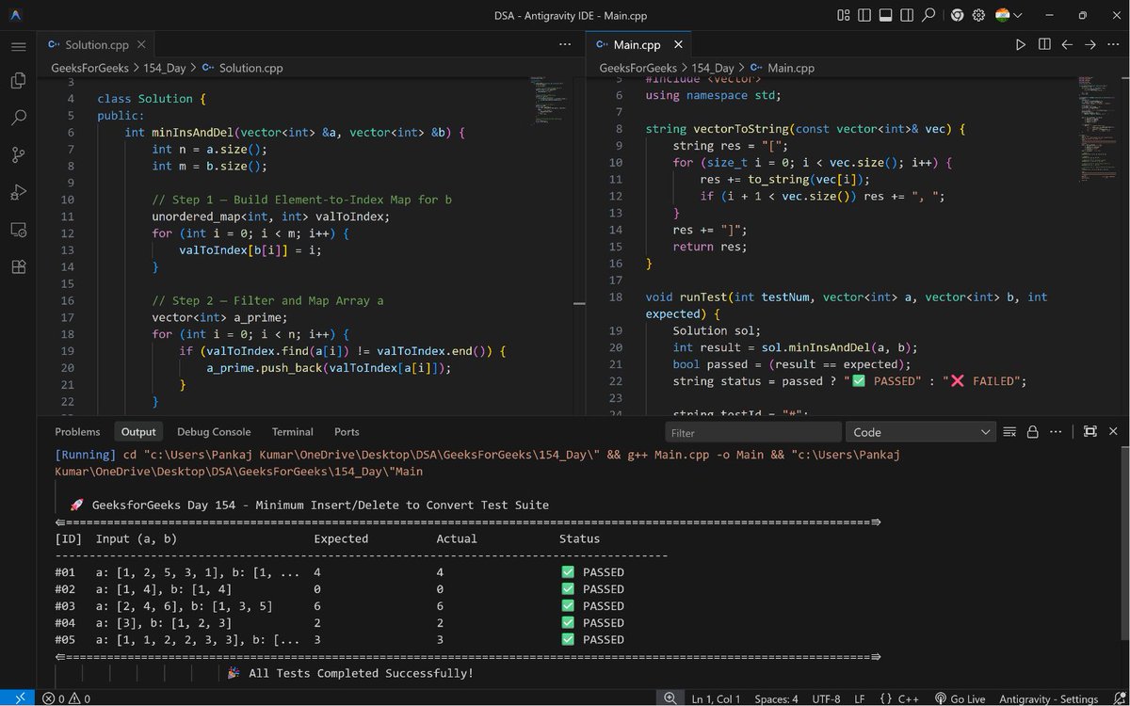Toggle primary sidebar visibility
1130x706 pixels.
pyautogui.click(x=864, y=15)
